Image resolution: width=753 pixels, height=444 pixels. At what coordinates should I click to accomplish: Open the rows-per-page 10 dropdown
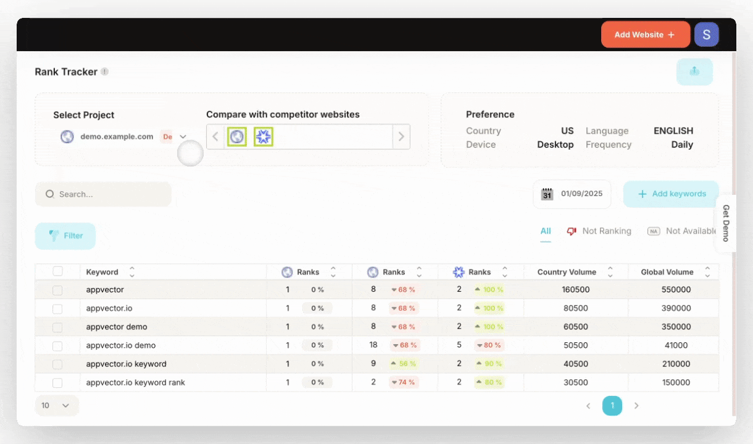coord(56,405)
